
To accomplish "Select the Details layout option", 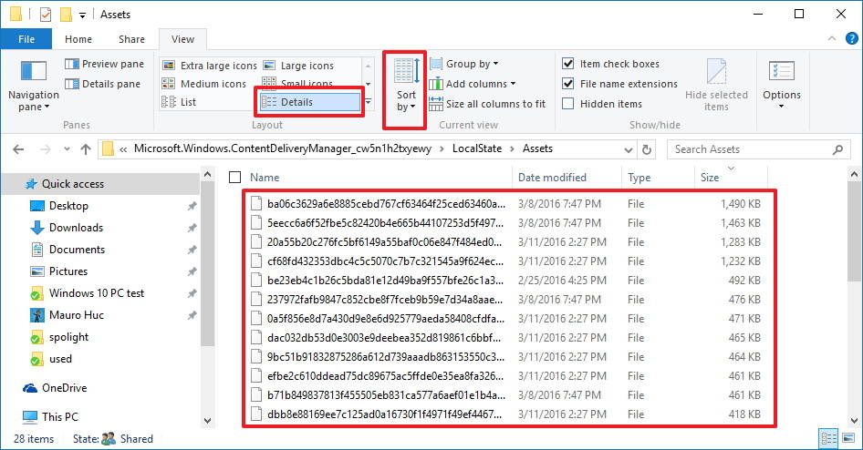I will [310, 102].
